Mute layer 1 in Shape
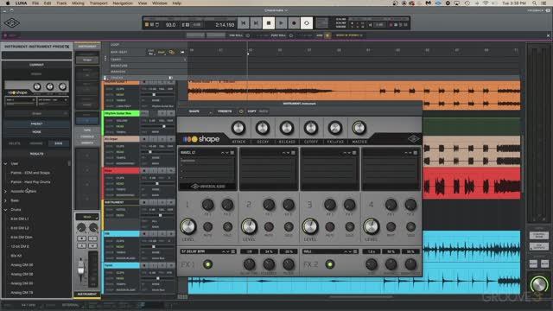553x311 pixels. tap(207, 226)
